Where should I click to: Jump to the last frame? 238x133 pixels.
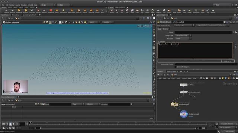[17, 124]
